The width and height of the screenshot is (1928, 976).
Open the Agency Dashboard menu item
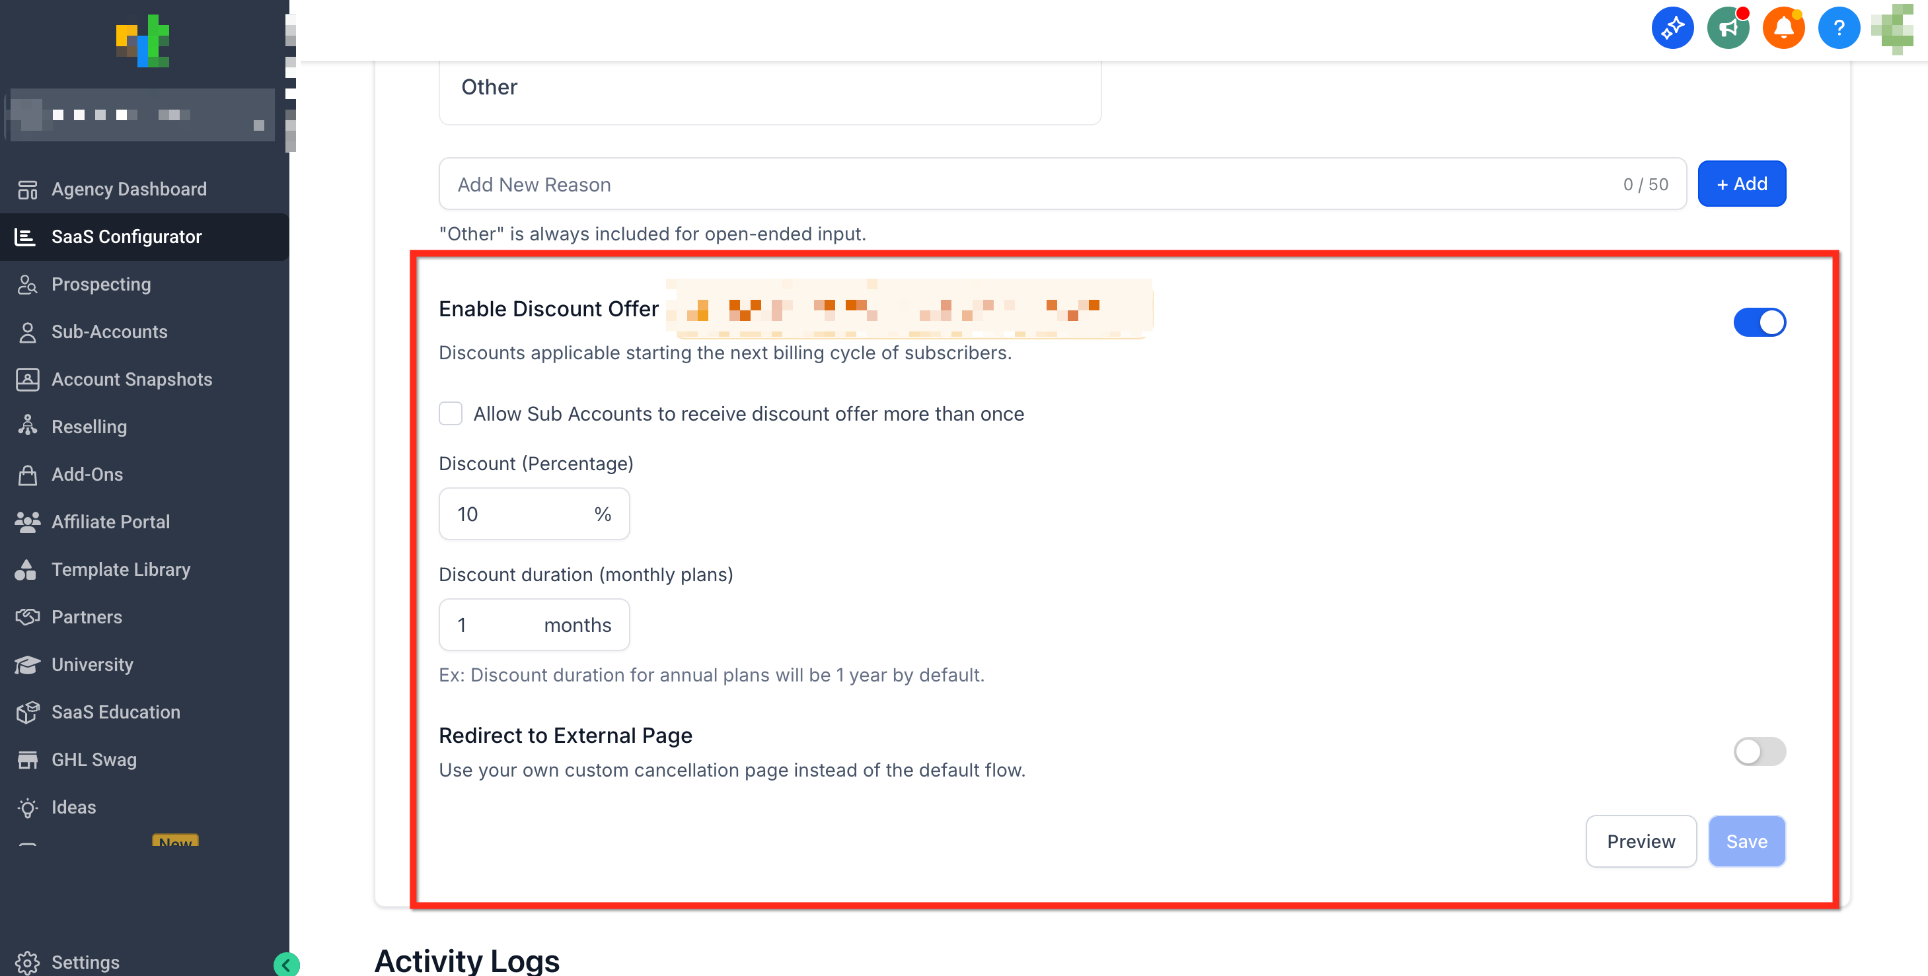[x=129, y=190]
